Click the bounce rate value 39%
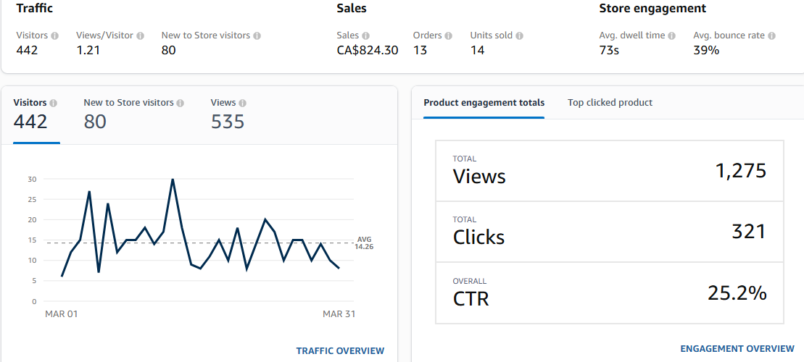The height and width of the screenshot is (362, 804). (x=706, y=50)
